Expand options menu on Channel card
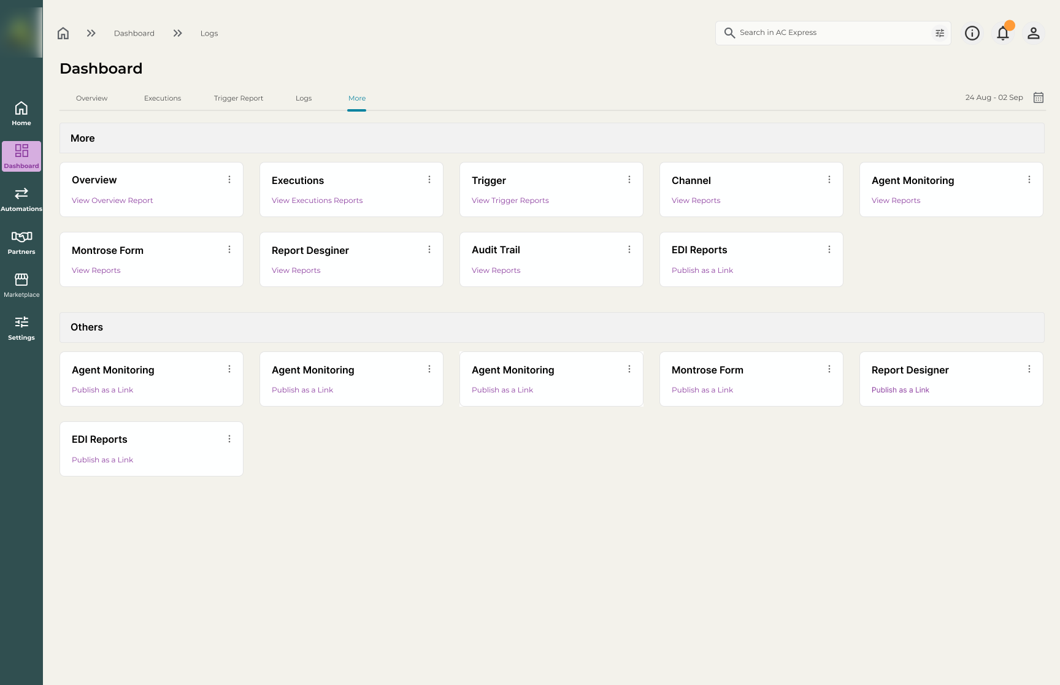 point(829,180)
